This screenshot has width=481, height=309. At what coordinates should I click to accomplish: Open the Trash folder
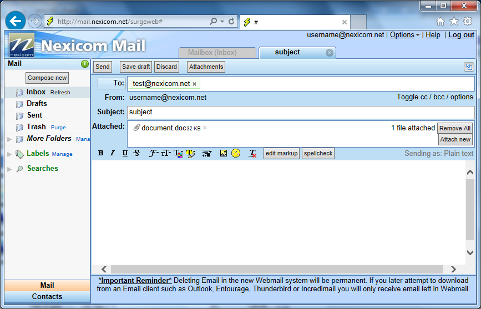(x=36, y=127)
